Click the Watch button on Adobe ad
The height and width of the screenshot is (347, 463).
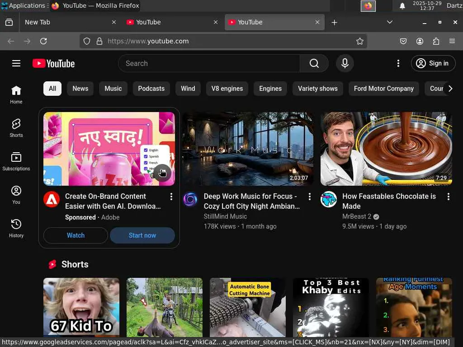coord(76,235)
